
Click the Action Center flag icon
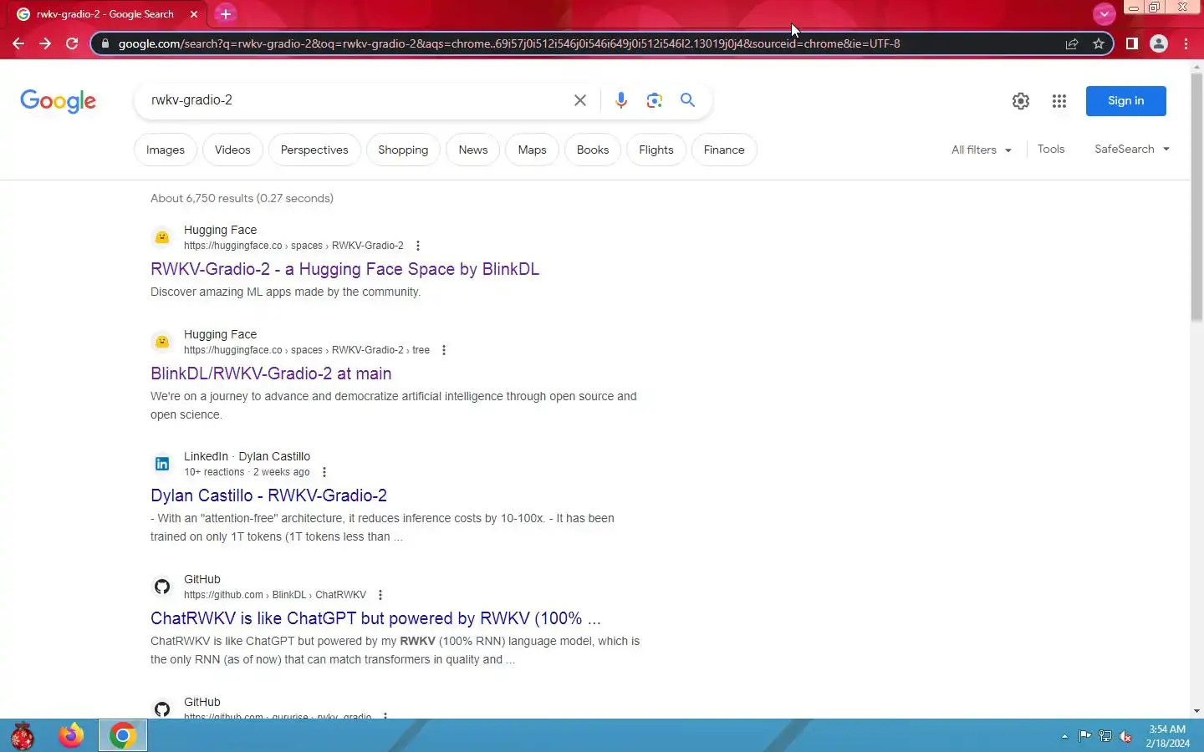1084,736
